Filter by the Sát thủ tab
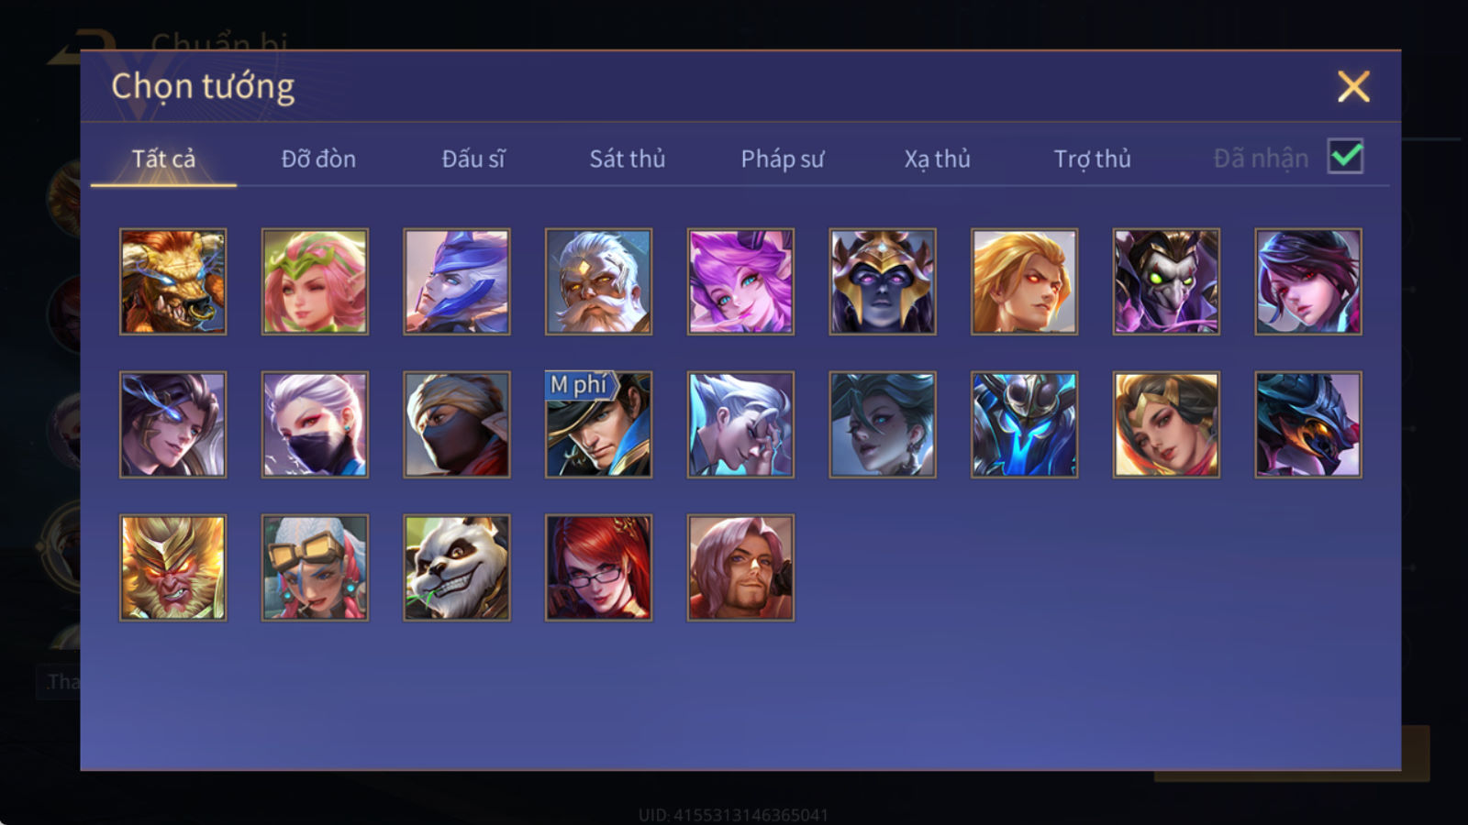The image size is (1468, 825). [x=628, y=159]
